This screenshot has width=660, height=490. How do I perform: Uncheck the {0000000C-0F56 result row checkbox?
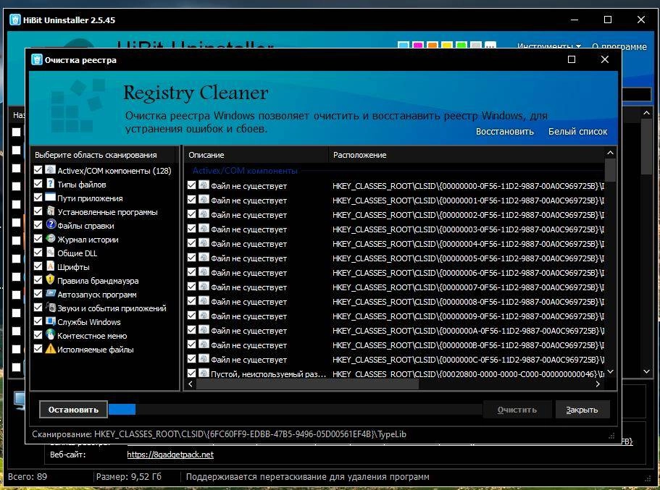[191, 359]
